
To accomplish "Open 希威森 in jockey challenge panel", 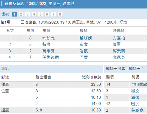I will tap(137, 110).
